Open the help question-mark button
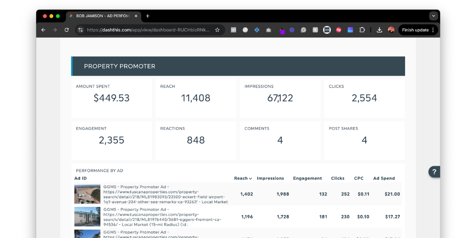This screenshot has height=238, width=476. [435, 172]
